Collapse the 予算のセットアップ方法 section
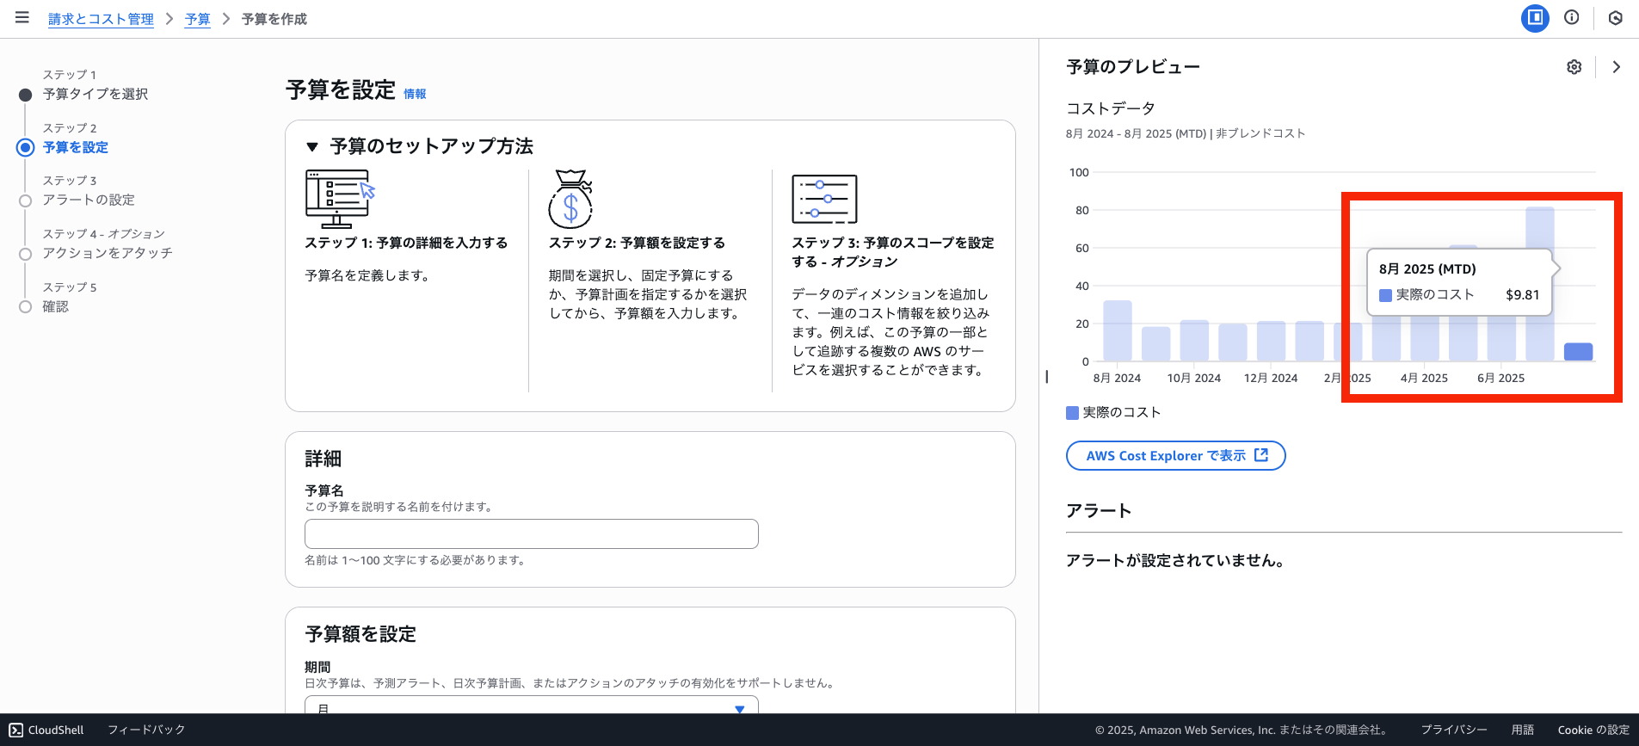1639x746 pixels. pos(312,147)
